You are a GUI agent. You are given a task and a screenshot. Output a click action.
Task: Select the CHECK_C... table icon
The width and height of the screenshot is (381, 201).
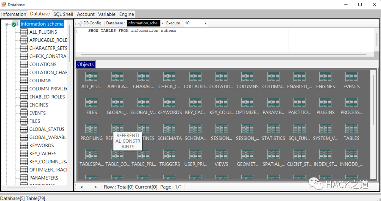click(170, 77)
